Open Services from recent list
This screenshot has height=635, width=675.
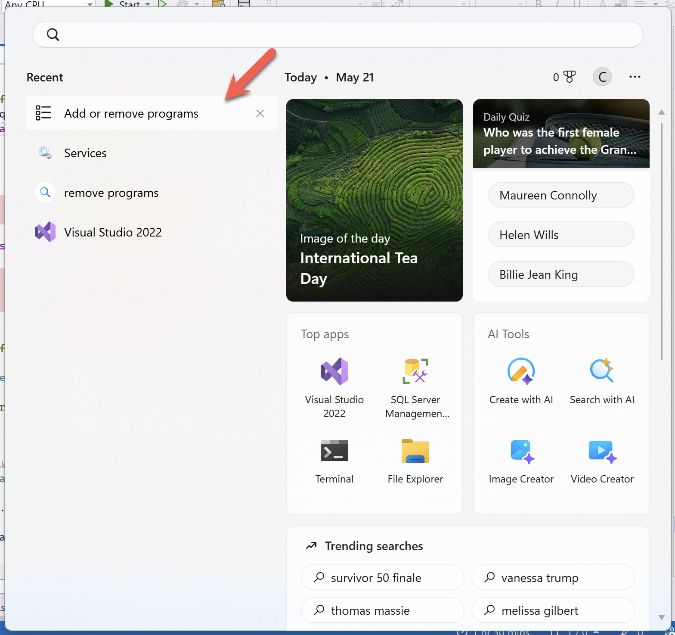click(151, 153)
